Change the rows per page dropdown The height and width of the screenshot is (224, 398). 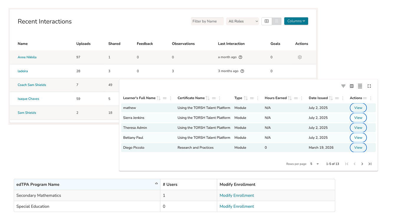[314, 164]
